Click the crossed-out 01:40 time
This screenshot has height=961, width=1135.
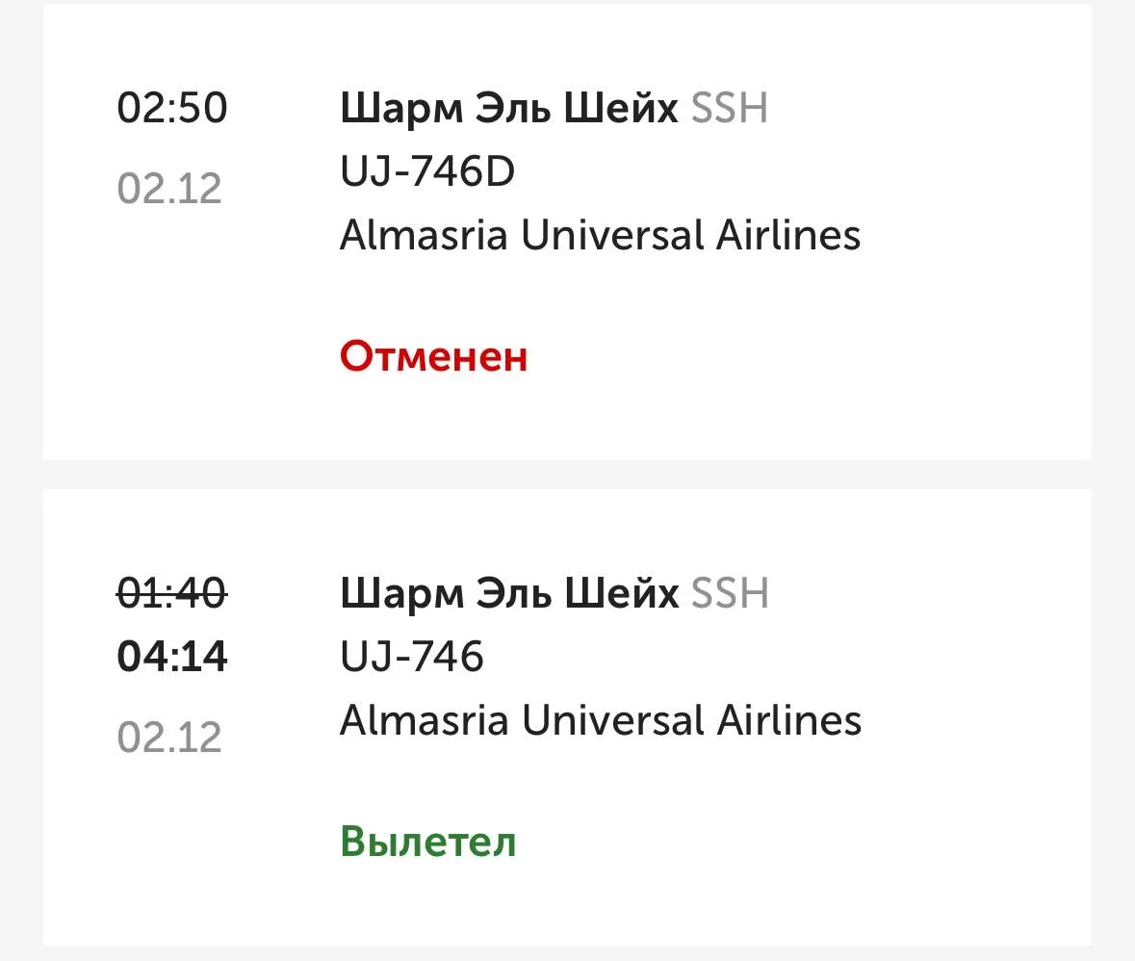pyautogui.click(x=172, y=592)
